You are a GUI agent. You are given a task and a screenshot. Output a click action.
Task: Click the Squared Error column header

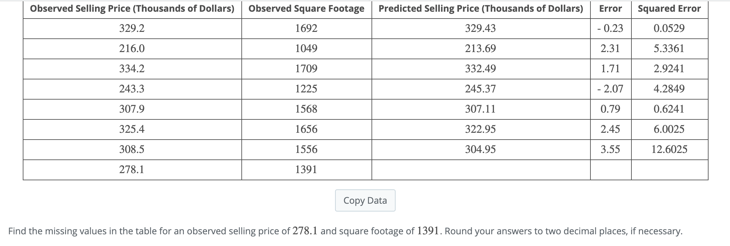coord(669,9)
